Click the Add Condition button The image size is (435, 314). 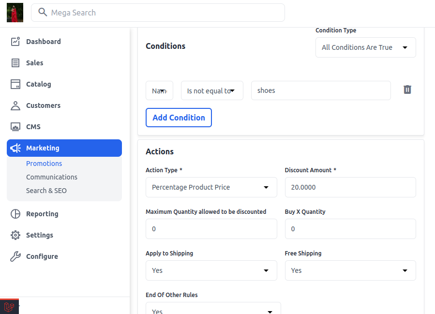(x=179, y=118)
